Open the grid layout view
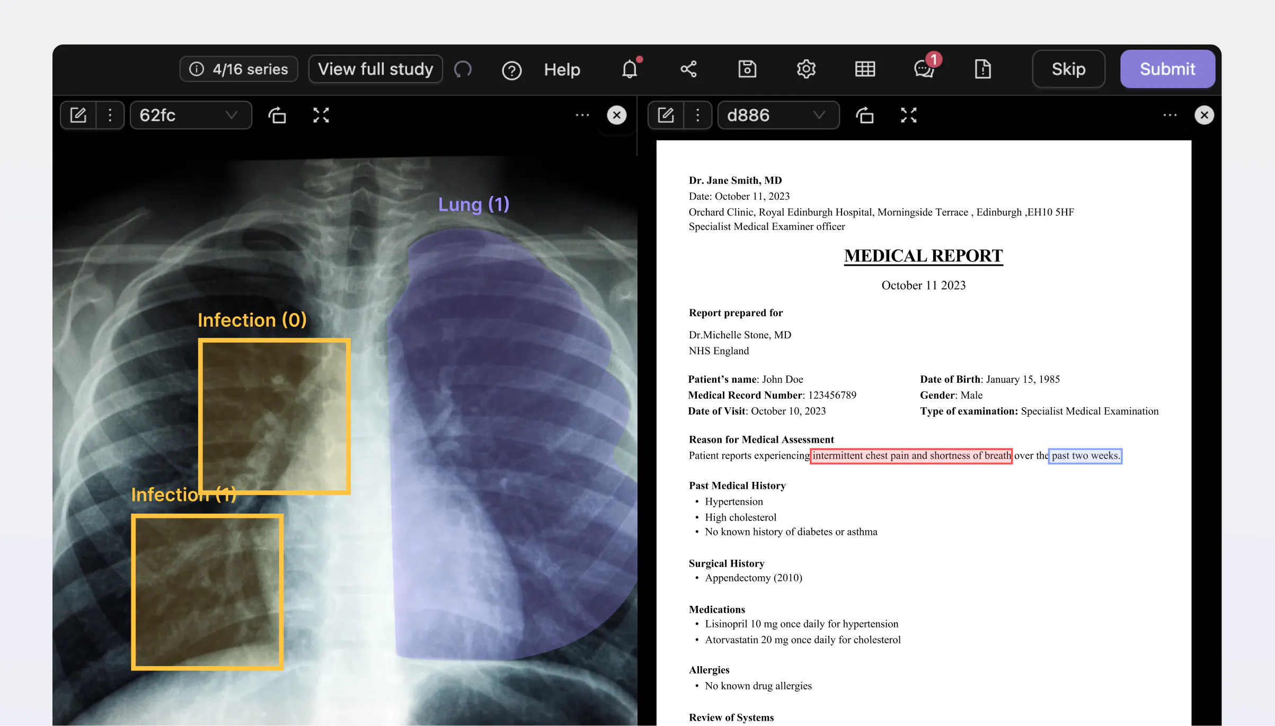1275x726 pixels. point(864,69)
